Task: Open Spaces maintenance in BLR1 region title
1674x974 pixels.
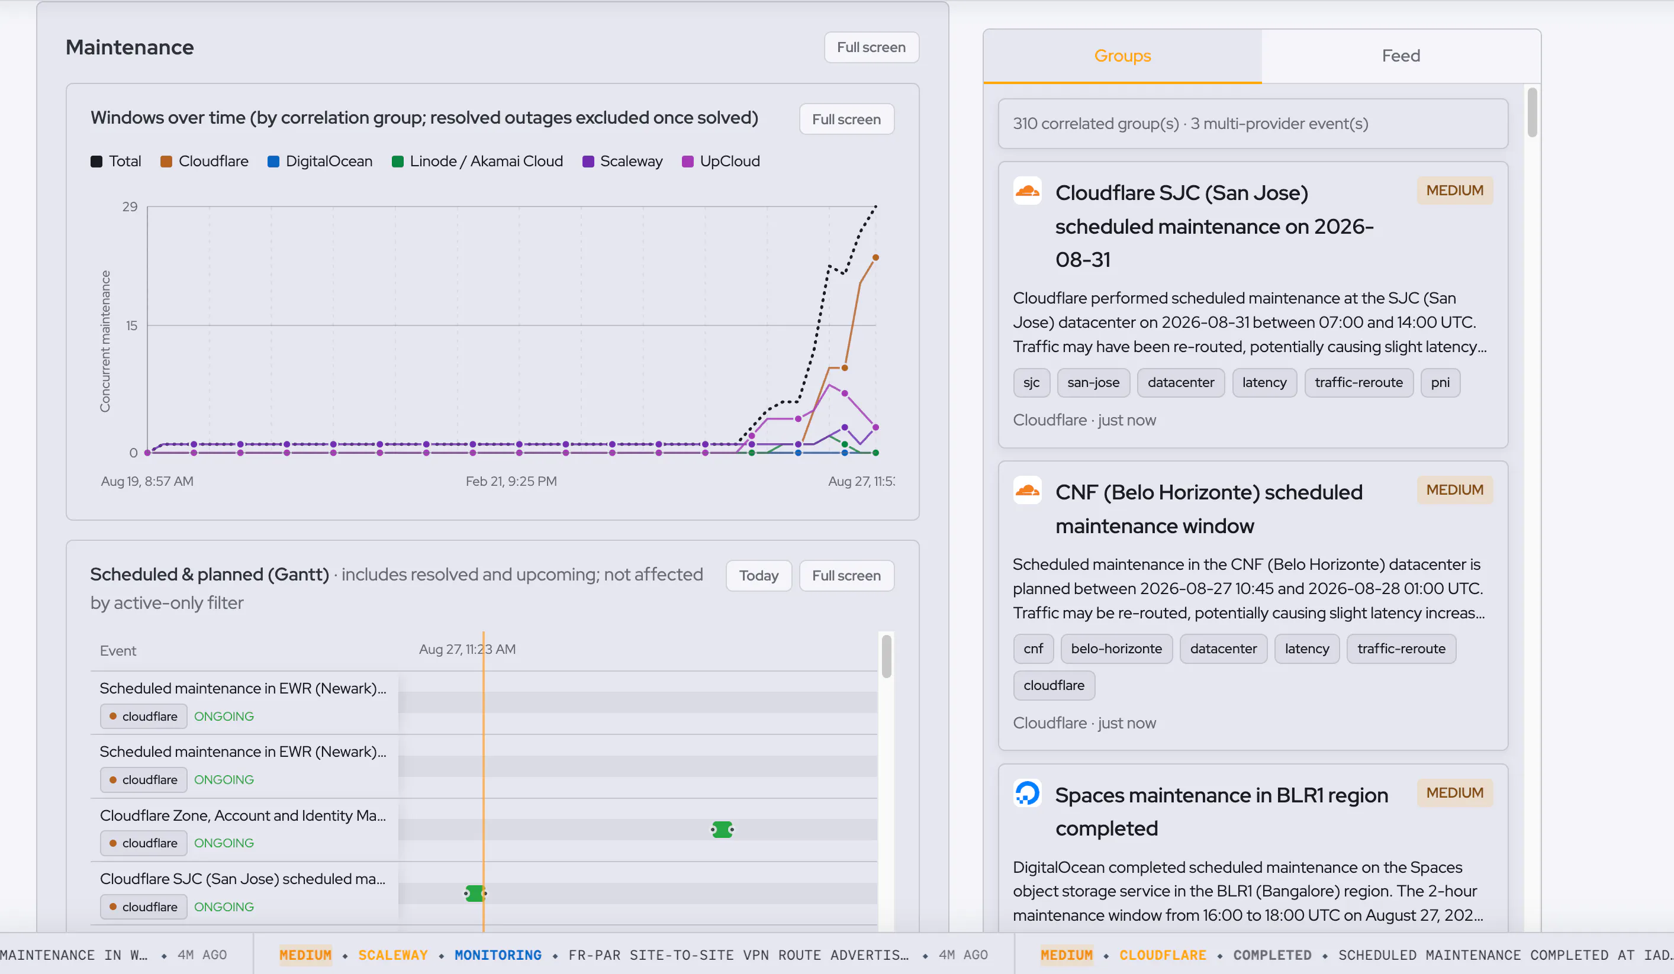Action: pyautogui.click(x=1221, y=811)
